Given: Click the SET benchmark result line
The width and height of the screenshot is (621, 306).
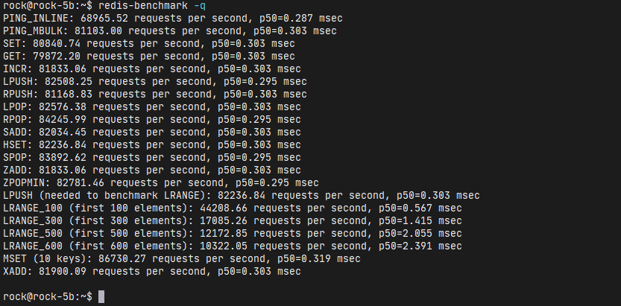Looking at the screenshot, I should (x=149, y=43).
